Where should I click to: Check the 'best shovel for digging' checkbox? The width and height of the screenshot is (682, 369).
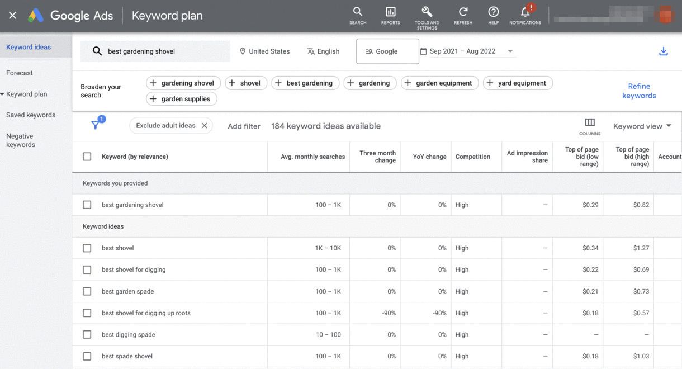87,269
